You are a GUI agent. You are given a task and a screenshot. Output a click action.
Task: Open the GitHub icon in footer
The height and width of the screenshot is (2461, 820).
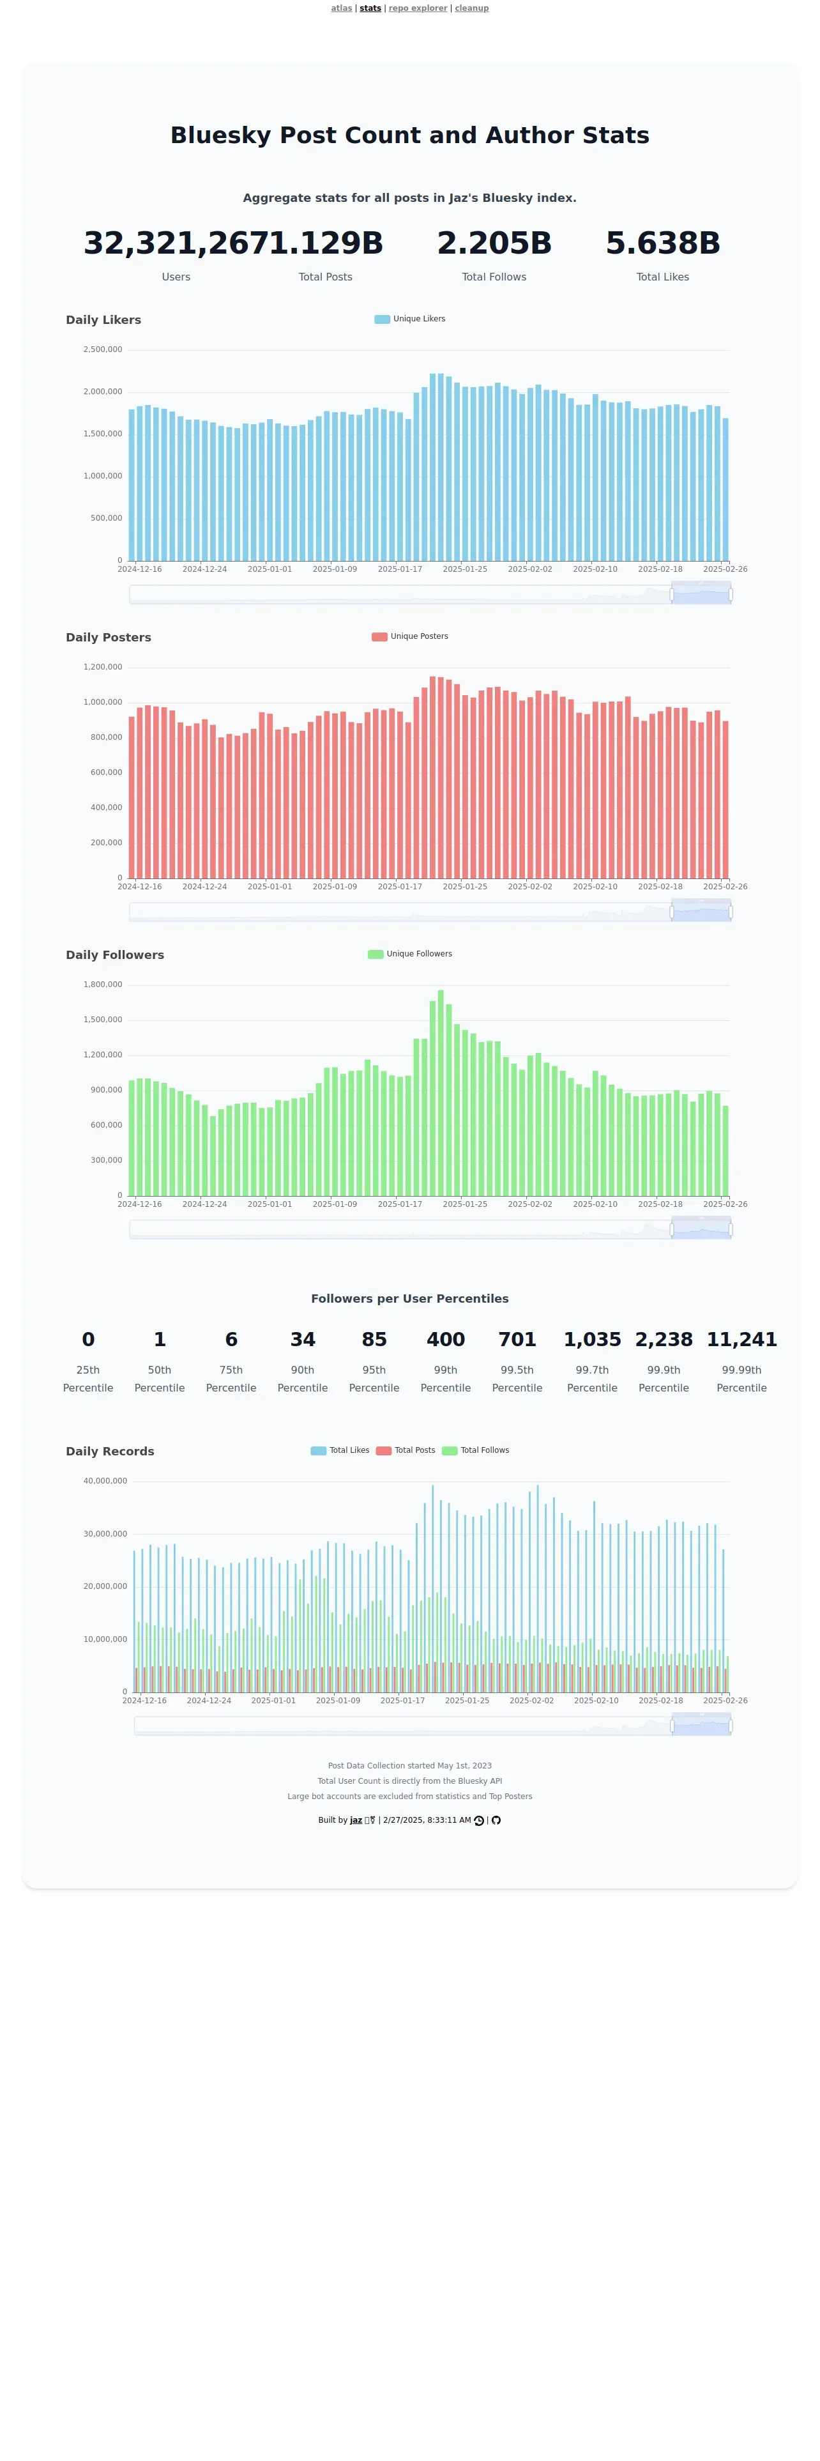click(x=496, y=1820)
